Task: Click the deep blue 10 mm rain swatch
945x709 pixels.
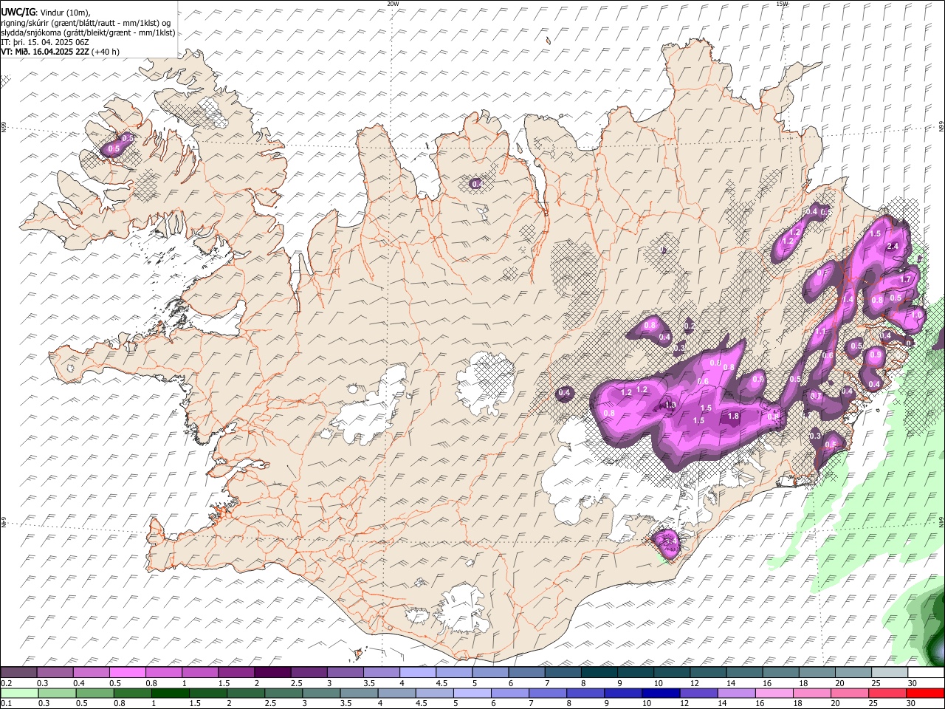Action: [661, 693]
